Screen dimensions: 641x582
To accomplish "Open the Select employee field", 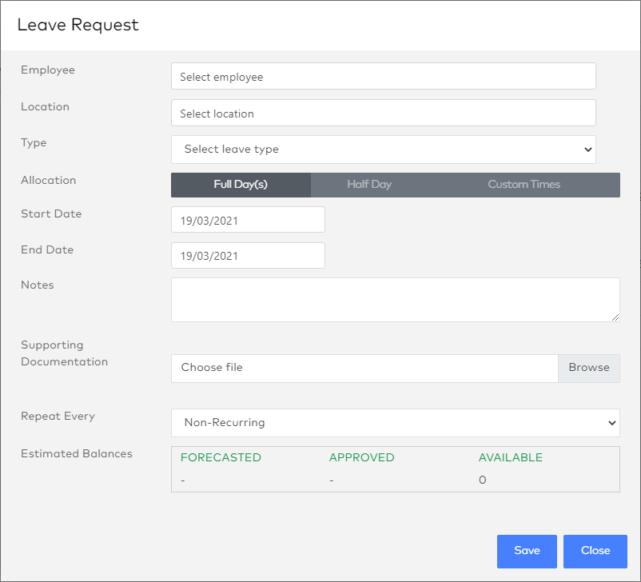I will click(384, 76).
